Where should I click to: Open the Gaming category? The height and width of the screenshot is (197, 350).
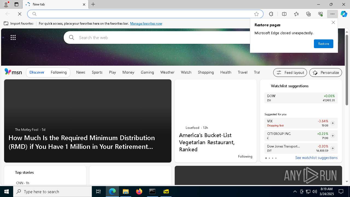coord(147,72)
